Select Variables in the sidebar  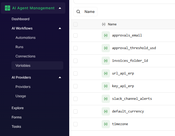(37, 65)
